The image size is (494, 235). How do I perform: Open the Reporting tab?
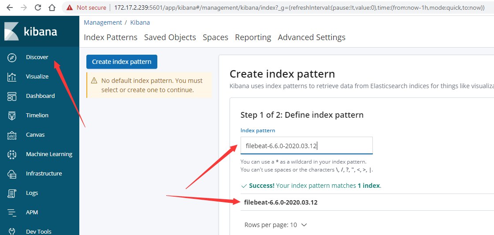(x=253, y=37)
